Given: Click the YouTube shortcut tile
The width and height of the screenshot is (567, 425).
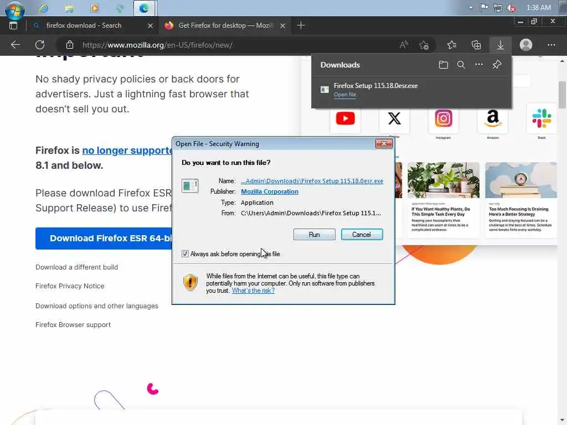Looking at the screenshot, I should pos(346,118).
